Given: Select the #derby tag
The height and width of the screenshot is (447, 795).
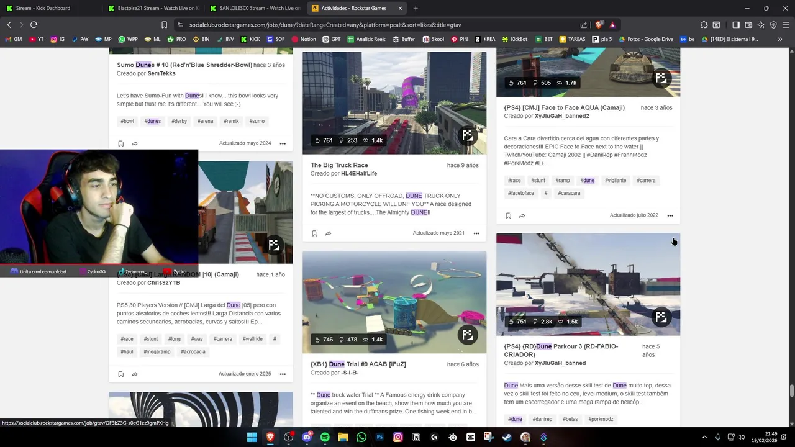Looking at the screenshot, I should pos(179,121).
